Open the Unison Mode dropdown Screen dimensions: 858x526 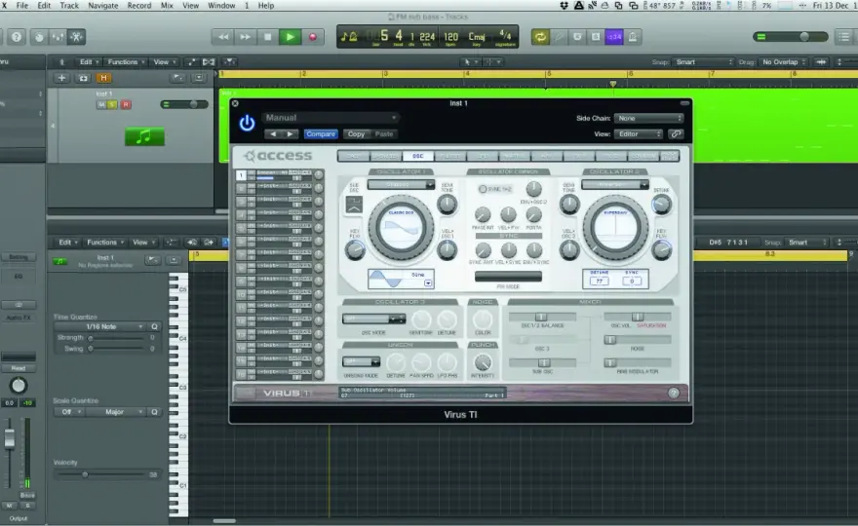coord(361,362)
